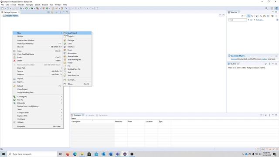Open the Run toolbar button dropdown arrow

pyautogui.click(x=29, y=8)
